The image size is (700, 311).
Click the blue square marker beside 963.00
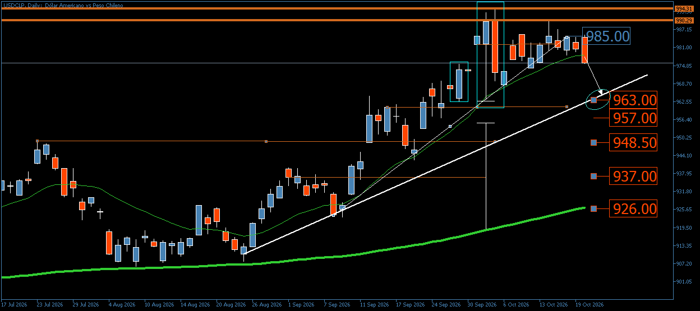coord(594,100)
